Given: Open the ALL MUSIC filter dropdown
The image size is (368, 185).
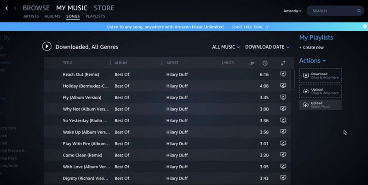Looking at the screenshot, I should point(226,47).
